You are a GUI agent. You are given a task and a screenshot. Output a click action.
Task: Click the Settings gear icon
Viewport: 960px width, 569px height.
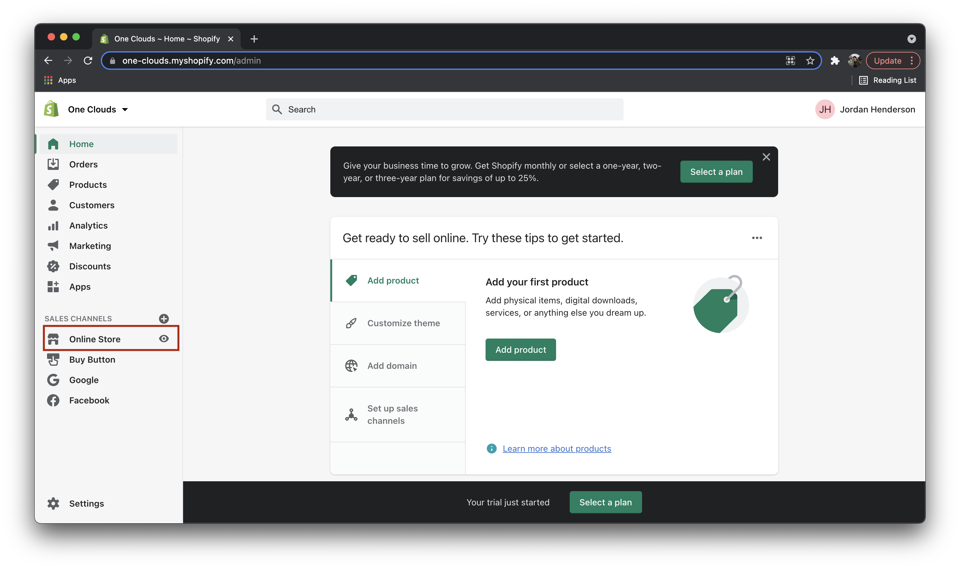point(54,503)
